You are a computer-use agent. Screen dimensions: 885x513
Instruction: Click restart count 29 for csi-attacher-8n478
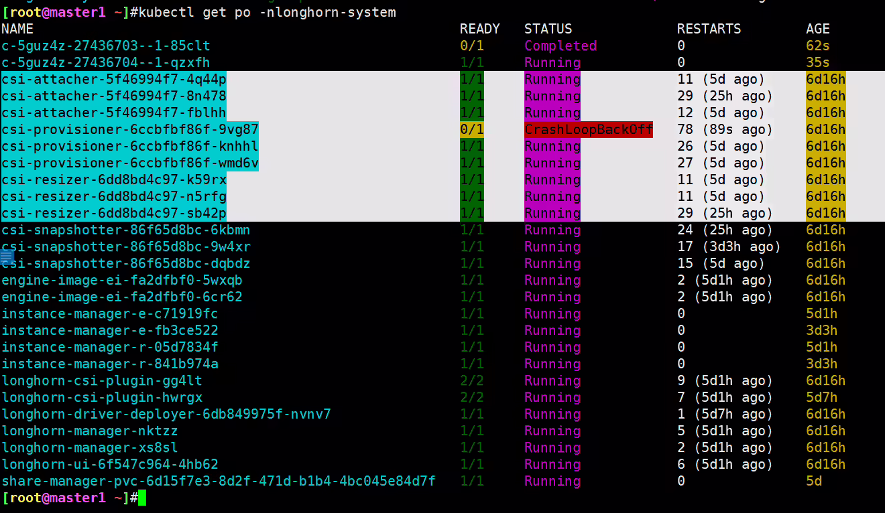pos(725,96)
